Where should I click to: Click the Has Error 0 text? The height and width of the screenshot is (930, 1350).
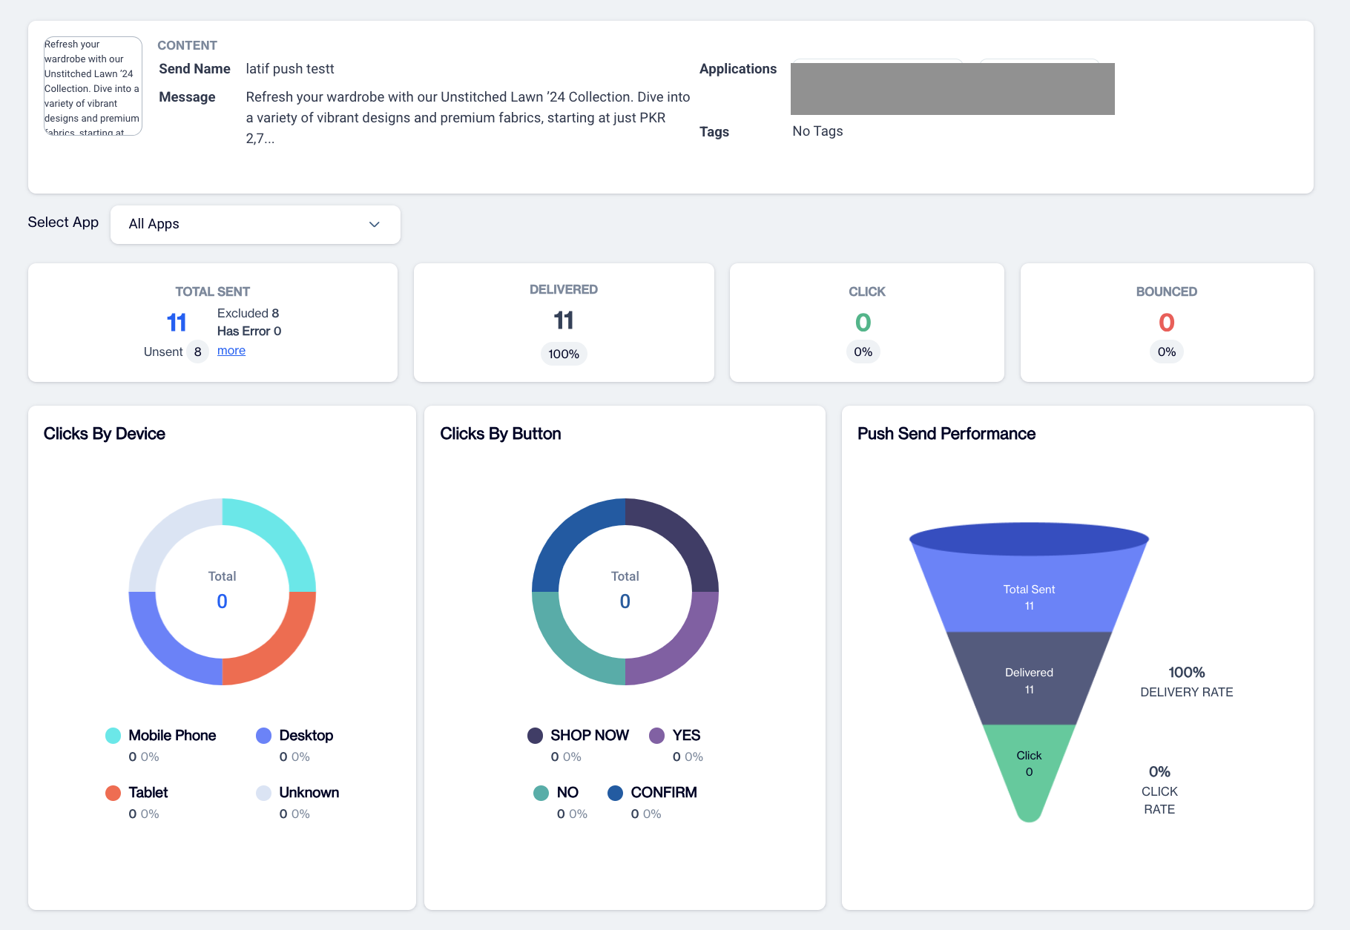point(249,331)
